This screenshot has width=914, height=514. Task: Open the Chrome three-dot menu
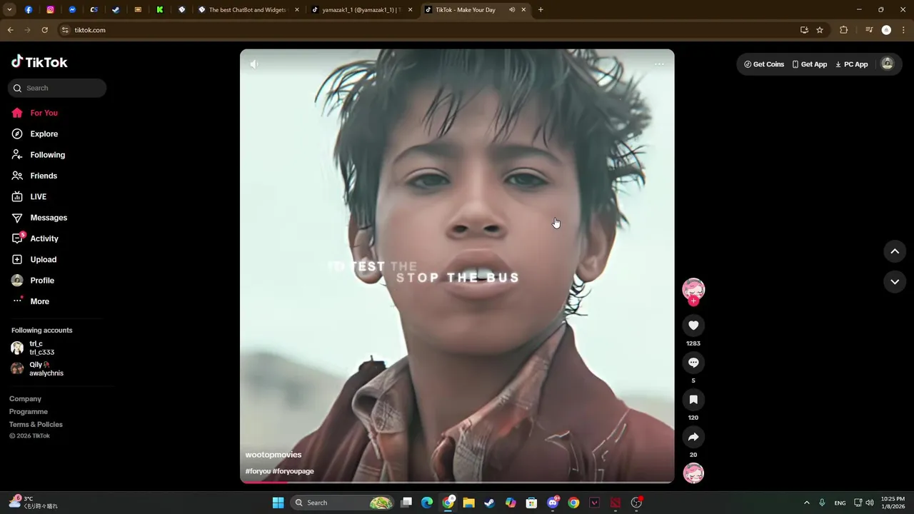point(904,30)
